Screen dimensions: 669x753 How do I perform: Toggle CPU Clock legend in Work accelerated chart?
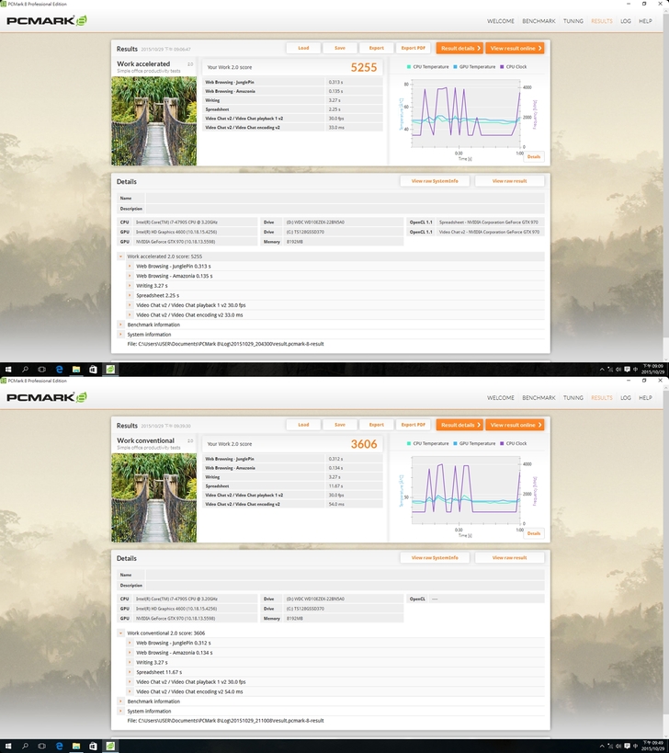[514, 66]
